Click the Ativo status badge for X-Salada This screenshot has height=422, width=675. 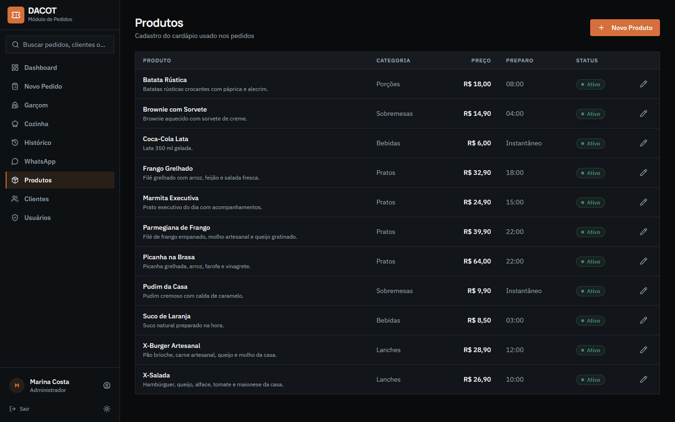click(x=591, y=380)
